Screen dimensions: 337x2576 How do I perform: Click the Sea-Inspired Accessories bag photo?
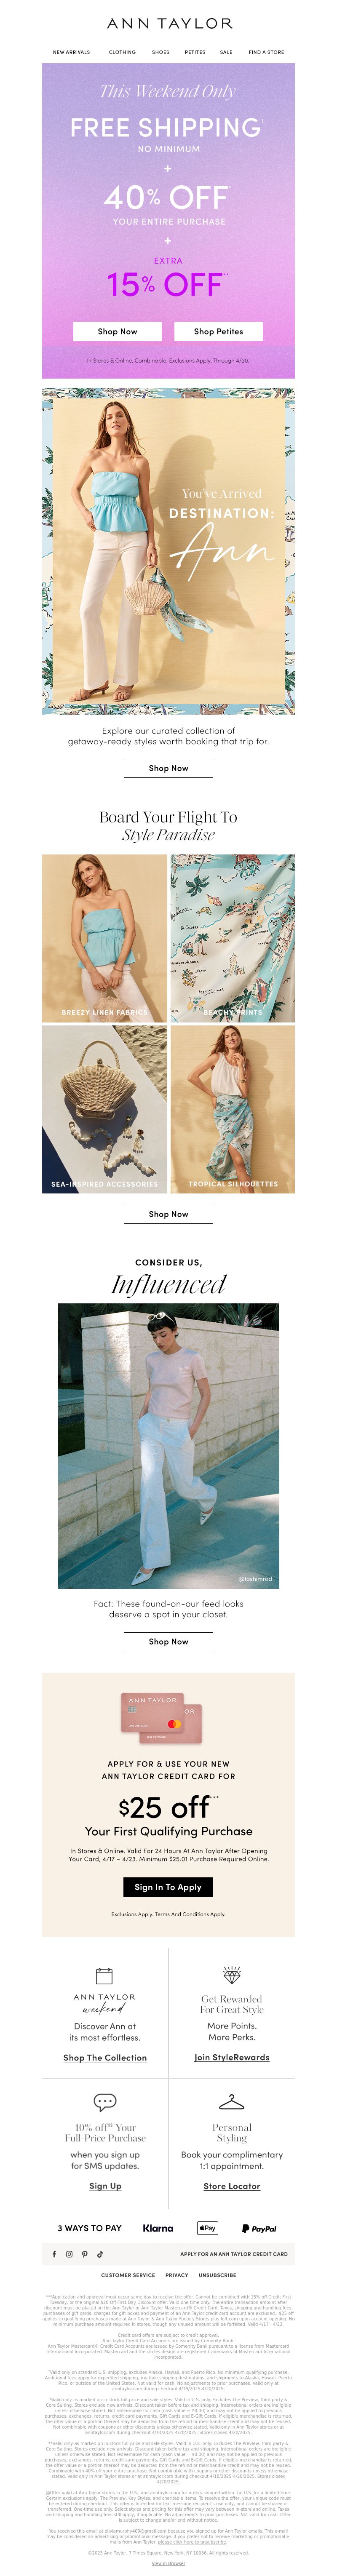tap(105, 1108)
